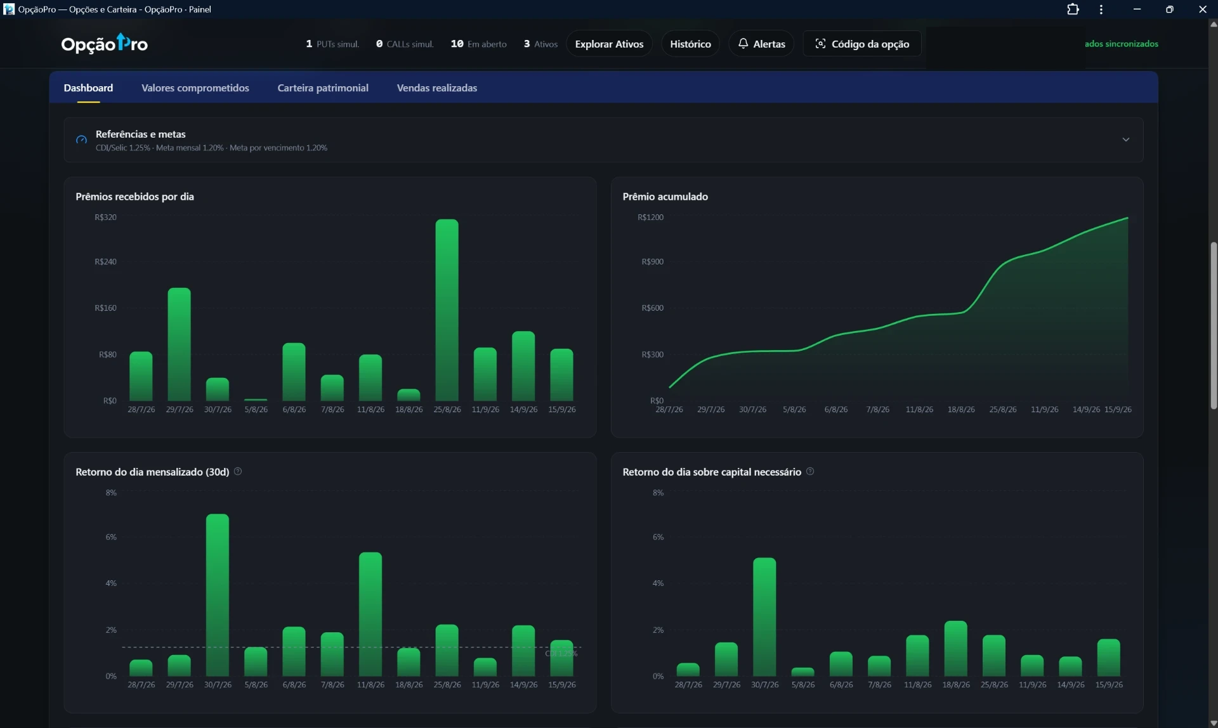Select the 14/9/26 bar in Prêmios recebidos por dia
This screenshot has height=728, width=1218.
(523, 366)
